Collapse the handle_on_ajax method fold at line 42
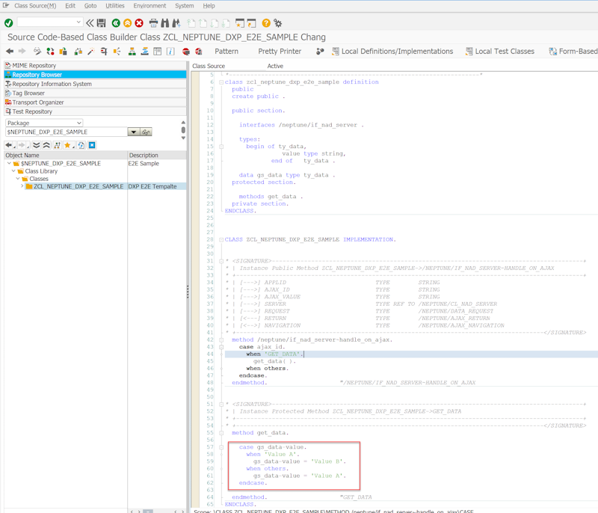598x513 pixels. pos(221,340)
